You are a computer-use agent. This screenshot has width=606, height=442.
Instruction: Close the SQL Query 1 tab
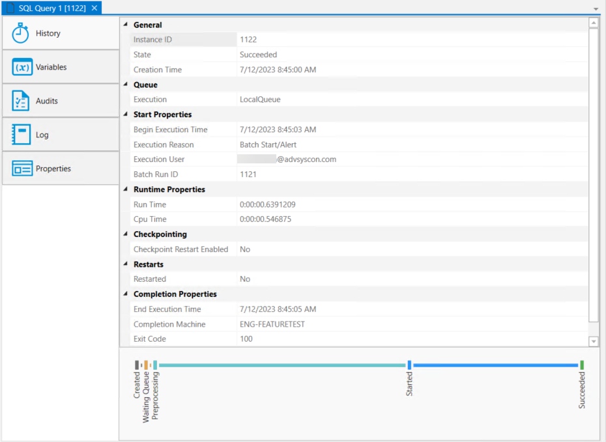coord(94,8)
